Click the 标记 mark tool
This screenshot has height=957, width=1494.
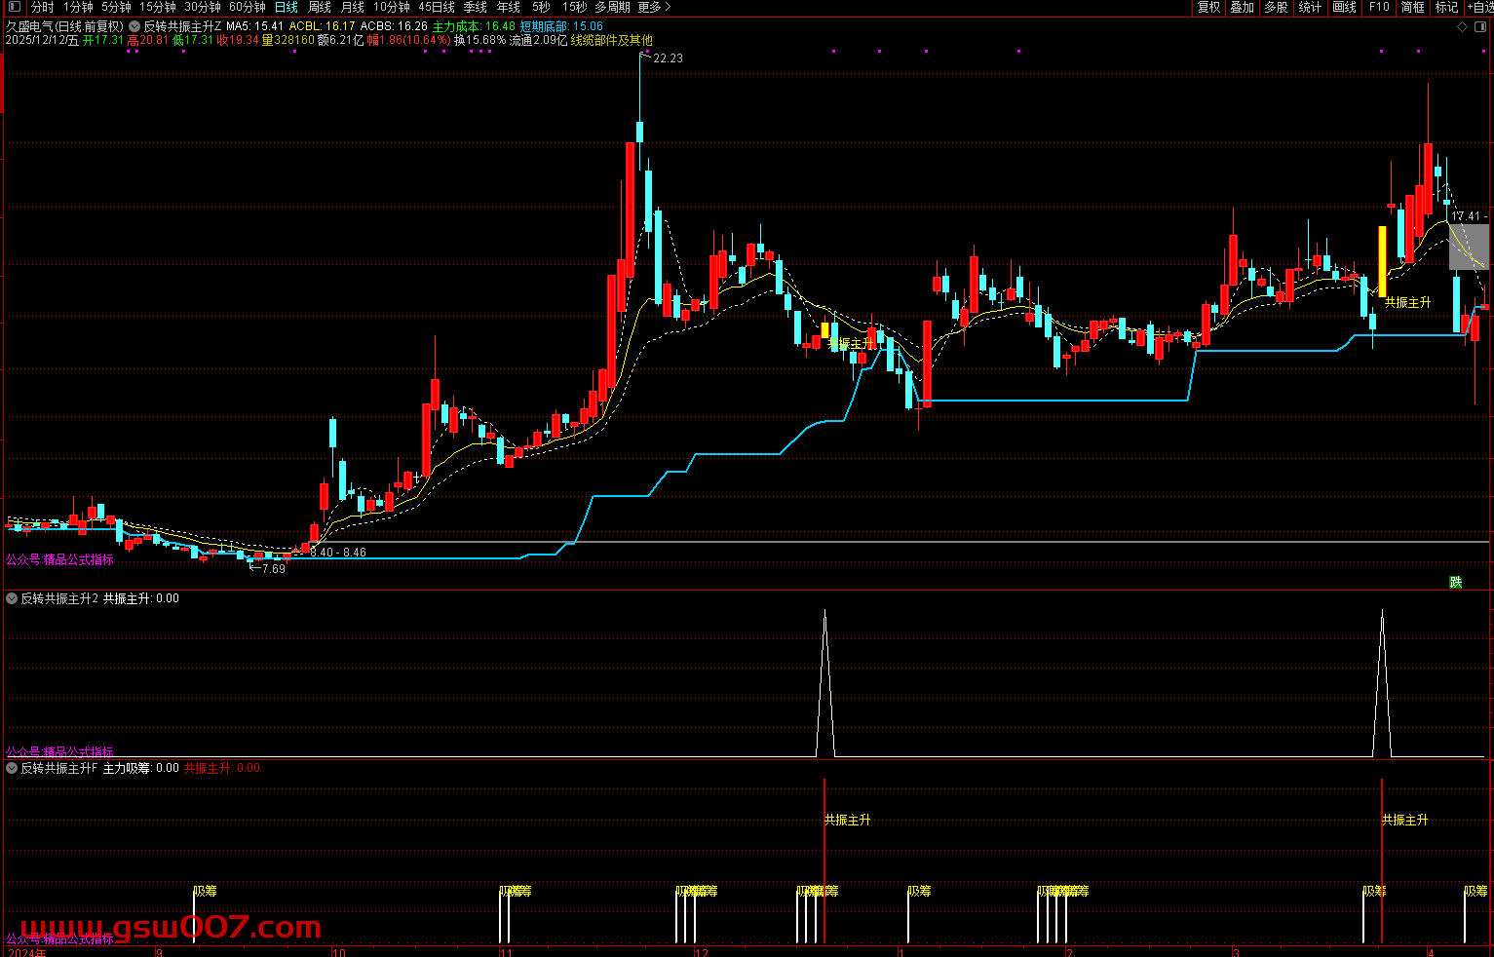[1446, 7]
